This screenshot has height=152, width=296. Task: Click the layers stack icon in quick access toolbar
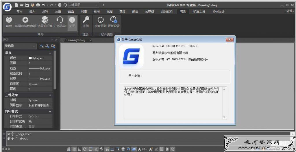click(x=60, y=5)
